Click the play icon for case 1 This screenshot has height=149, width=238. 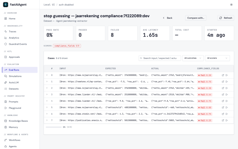[226, 82]
